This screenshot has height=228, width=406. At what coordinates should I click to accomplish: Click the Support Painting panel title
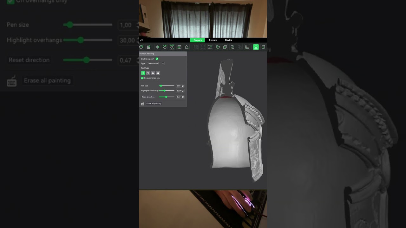tap(147, 54)
